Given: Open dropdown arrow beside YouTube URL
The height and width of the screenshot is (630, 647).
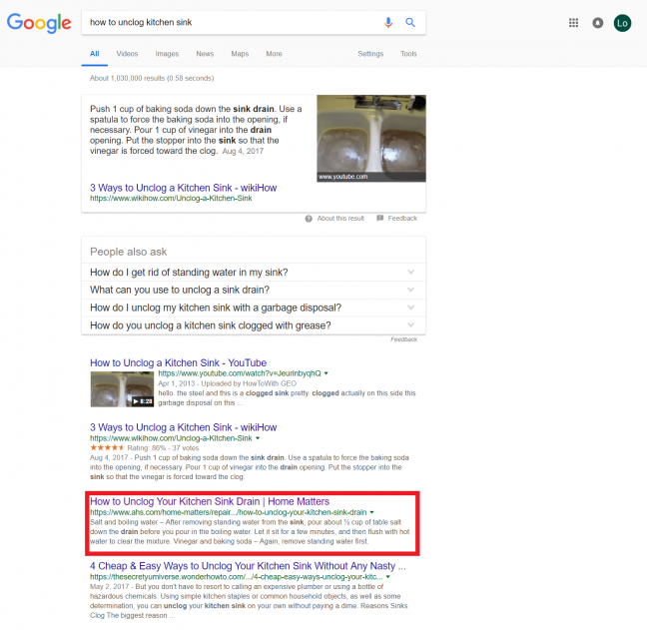Looking at the screenshot, I should coord(325,373).
